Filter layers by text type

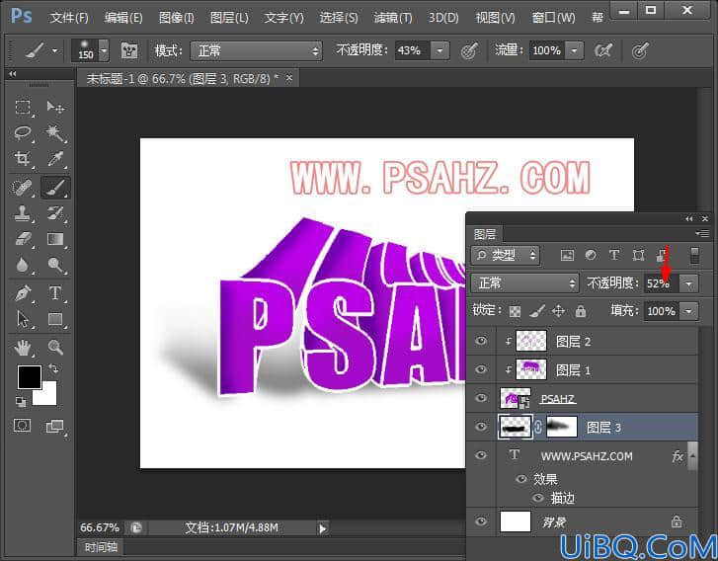(x=614, y=255)
